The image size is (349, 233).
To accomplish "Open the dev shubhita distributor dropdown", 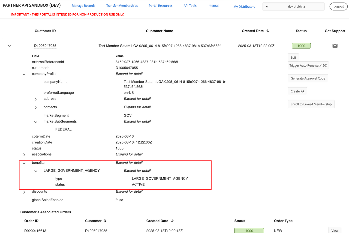I will (x=293, y=7).
